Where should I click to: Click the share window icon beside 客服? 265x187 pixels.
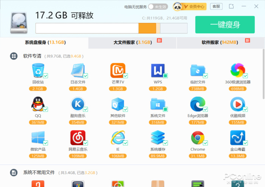pyautogui.click(x=231, y=6)
